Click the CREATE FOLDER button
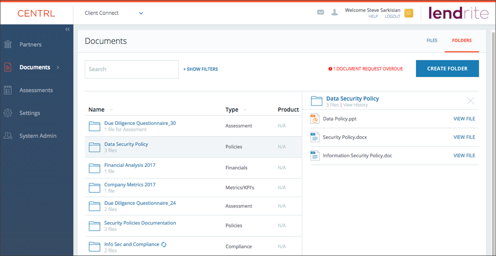This screenshot has height=256, width=496. [x=447, y=68]
